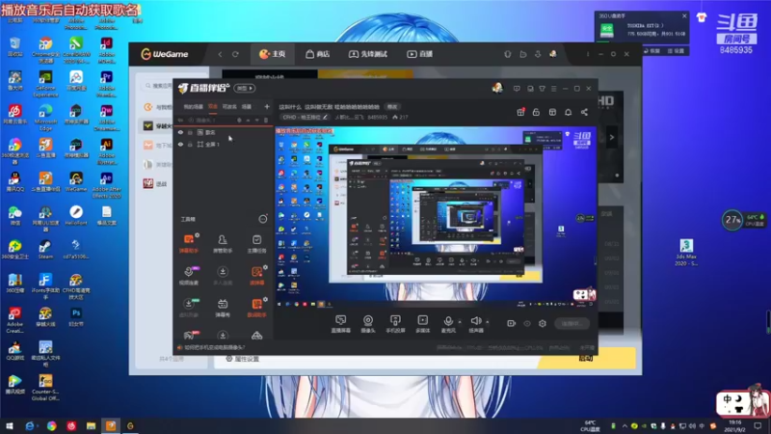Image resolution: width=771 pixels, height=434 pixels.
Task: Click the lock icon beside the bell
Action: click(536, 112)
